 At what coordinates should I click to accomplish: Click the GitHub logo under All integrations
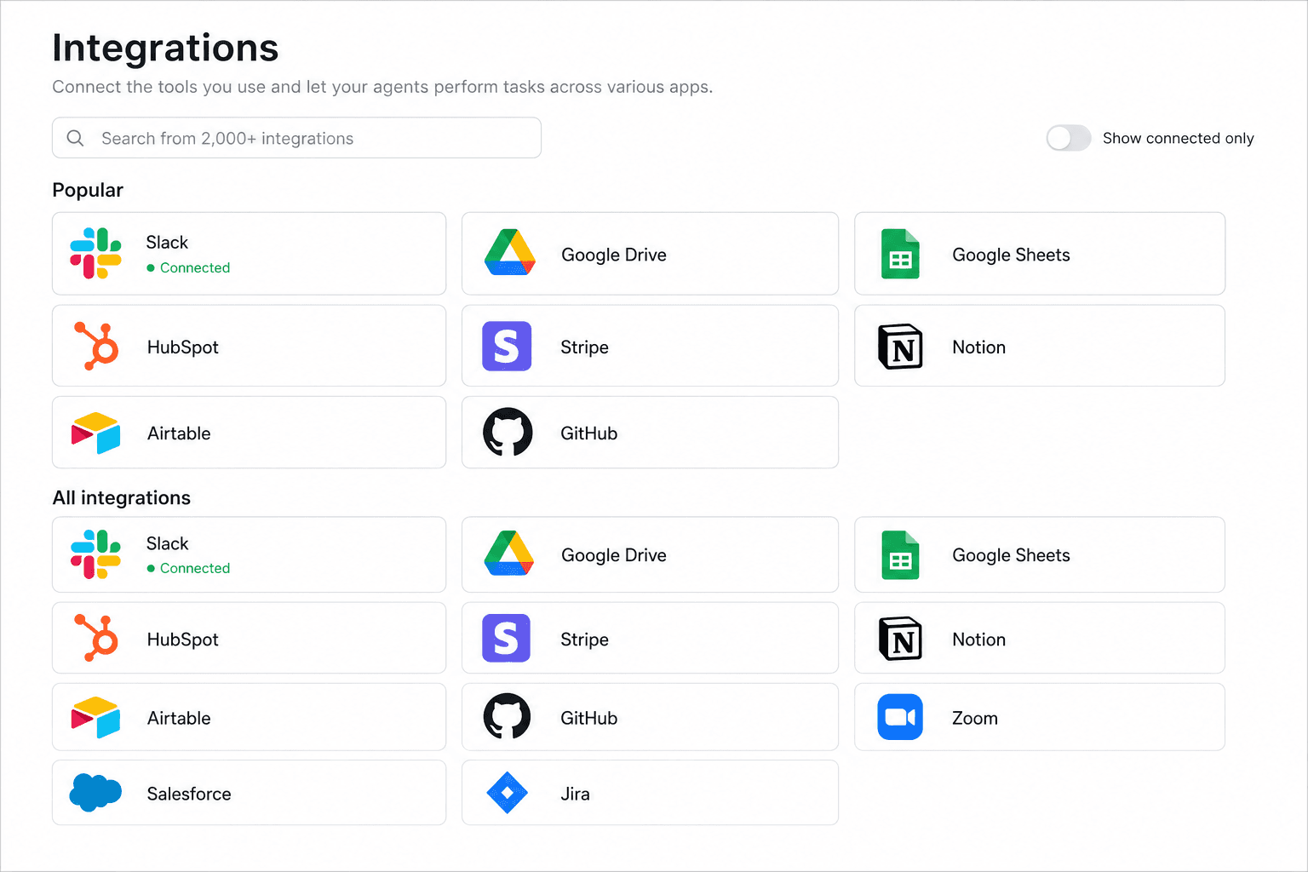507,716
